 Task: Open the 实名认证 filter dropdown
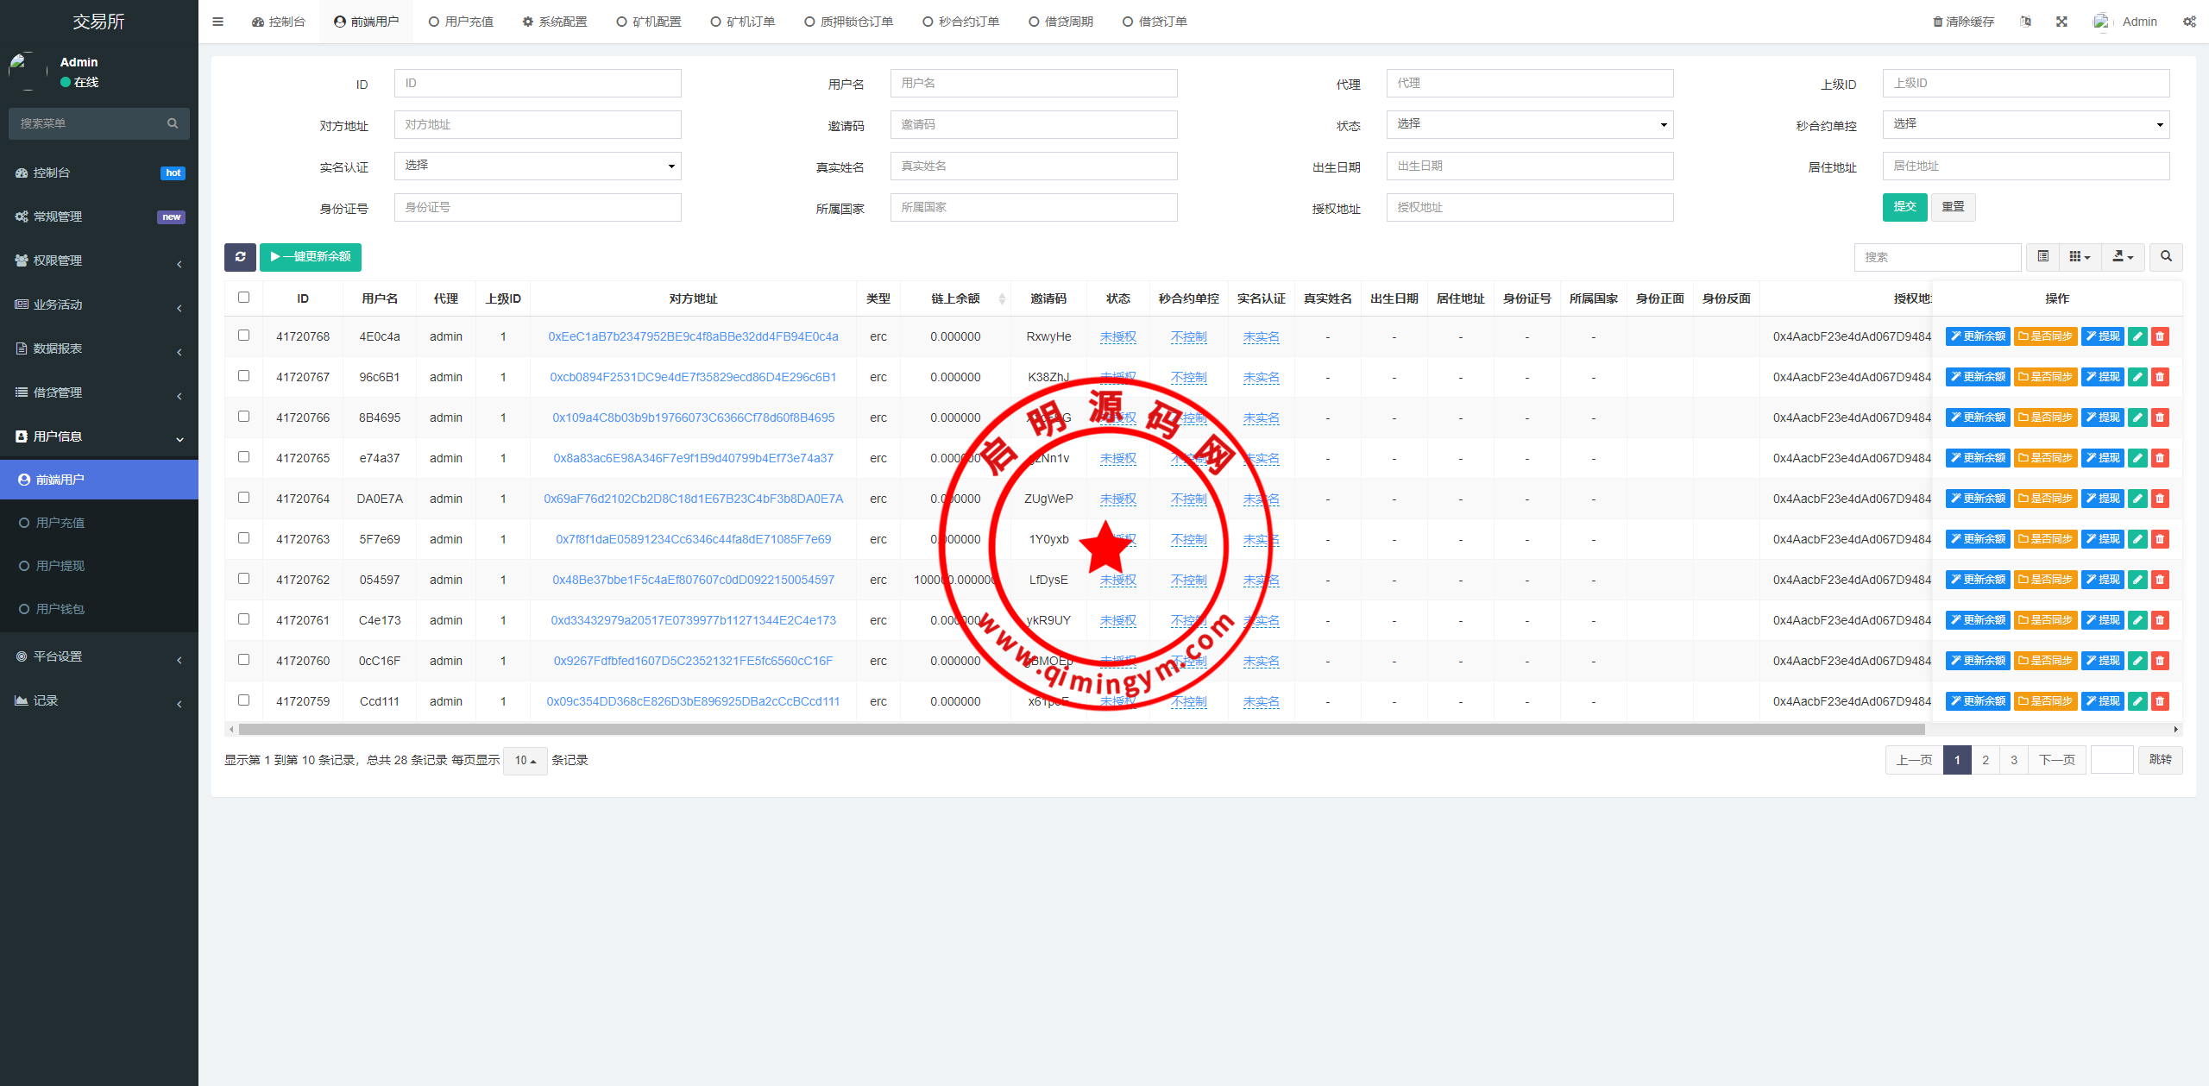[x=538, y=166]
